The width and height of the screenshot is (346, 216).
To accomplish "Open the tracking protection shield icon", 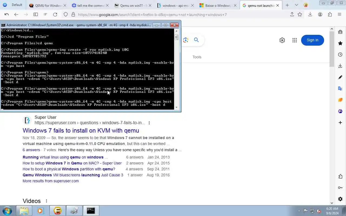I will (66, 15).
